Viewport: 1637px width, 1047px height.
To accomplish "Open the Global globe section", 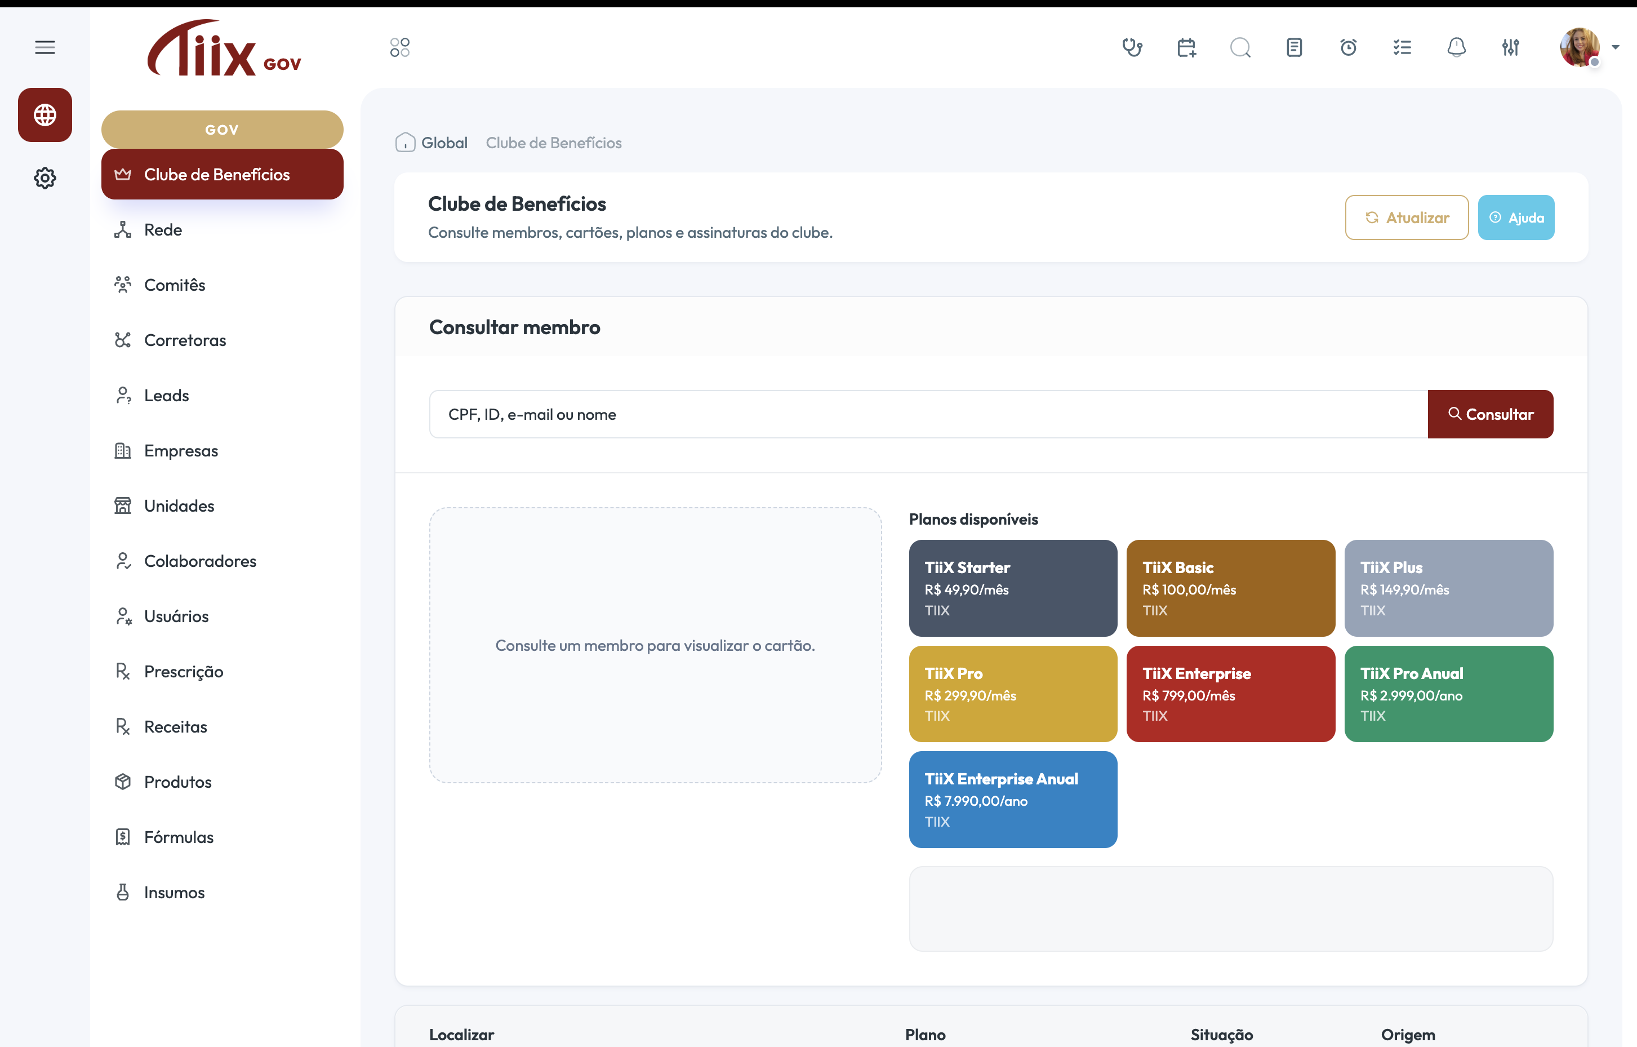I will 45,114.
